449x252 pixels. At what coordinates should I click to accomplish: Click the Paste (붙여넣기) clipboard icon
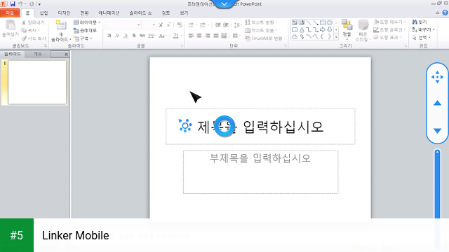tap(11, 25)
